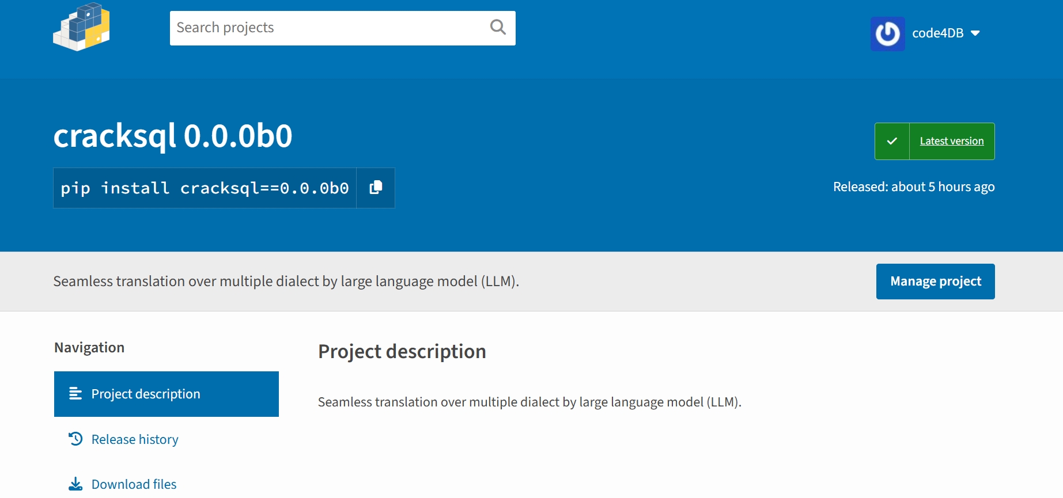
Task: Click the 'Released: about 5 hours ago' text
Action: 914,187
